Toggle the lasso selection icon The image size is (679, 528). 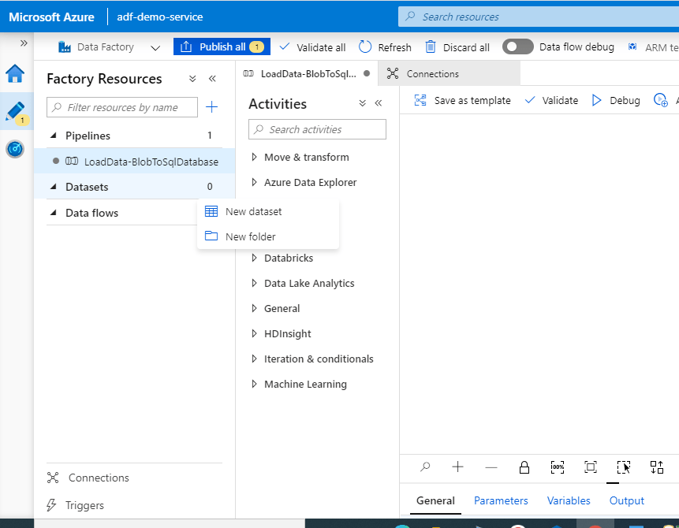624,467
